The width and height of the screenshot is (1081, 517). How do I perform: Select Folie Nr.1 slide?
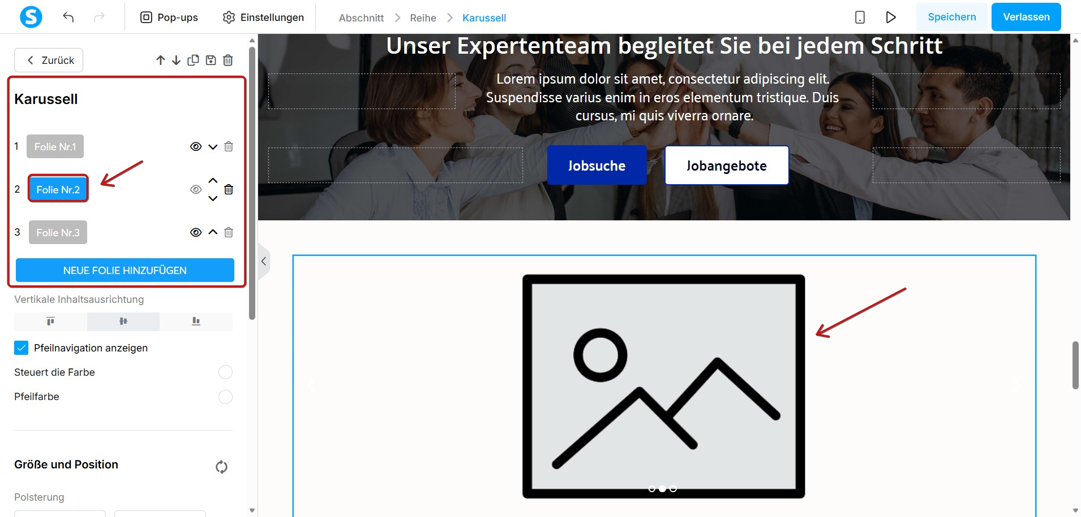click(55, 146)
